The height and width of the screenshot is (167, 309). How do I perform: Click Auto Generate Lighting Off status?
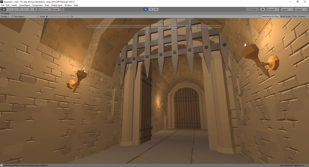pyautogui.click(x=292, y=165)
